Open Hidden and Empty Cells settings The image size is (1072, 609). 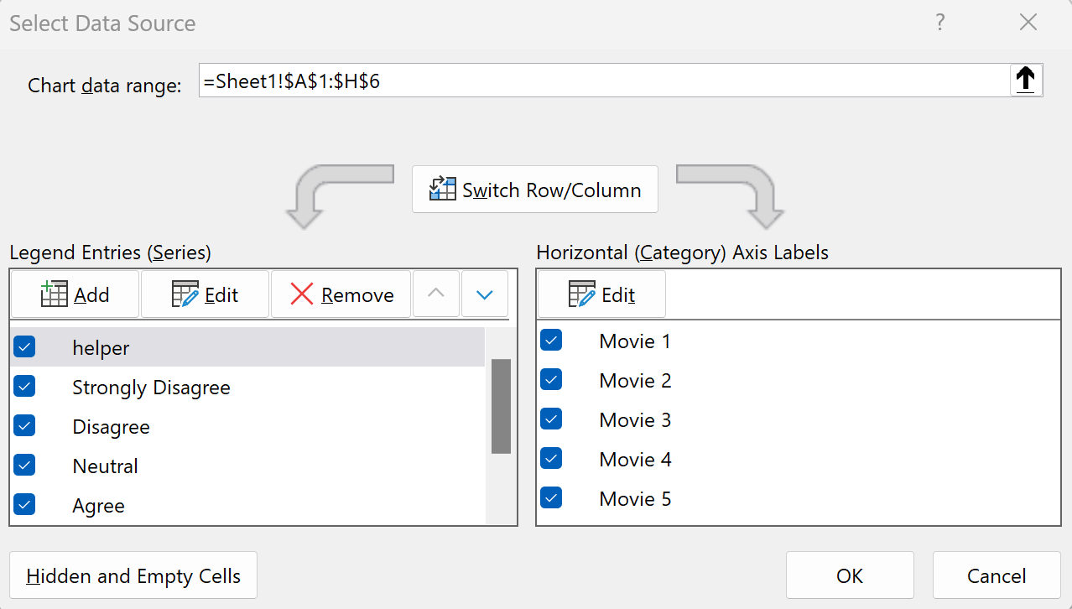133,575
